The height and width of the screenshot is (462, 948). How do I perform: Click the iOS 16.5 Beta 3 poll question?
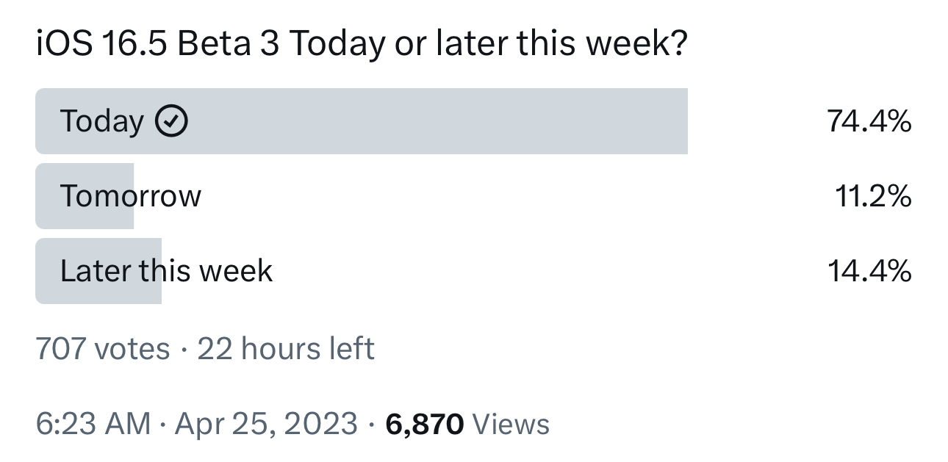[x=362, y=46]
